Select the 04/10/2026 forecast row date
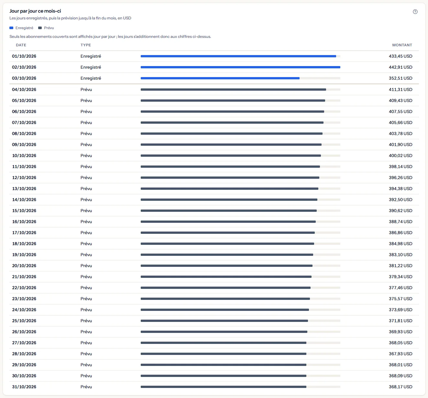The width and height of the screenshot is (428, 398). tap(24, 89)
